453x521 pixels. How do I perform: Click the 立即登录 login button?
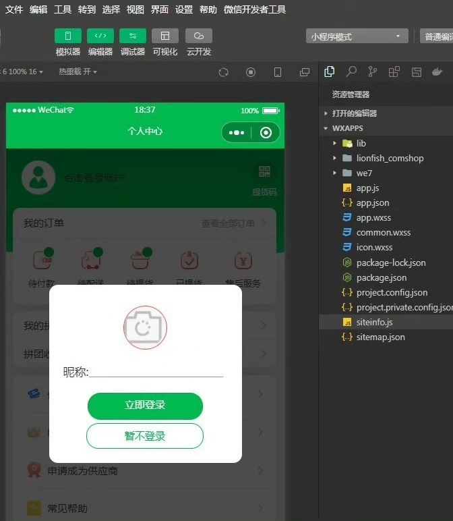point(145,406)
